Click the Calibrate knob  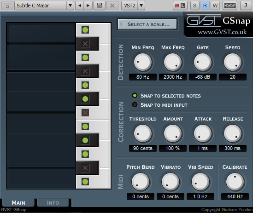pyautogui.click(x=235, y=182)
